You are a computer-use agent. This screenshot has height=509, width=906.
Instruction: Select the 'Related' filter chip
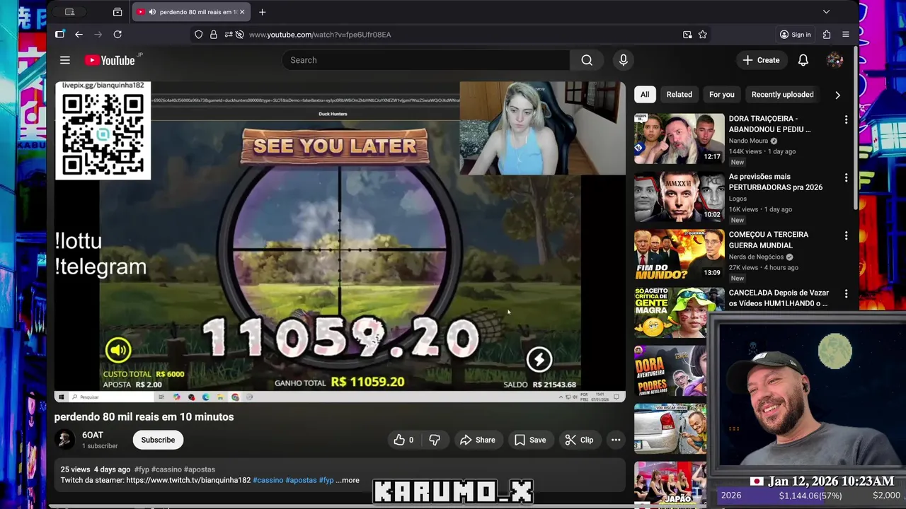679,95
